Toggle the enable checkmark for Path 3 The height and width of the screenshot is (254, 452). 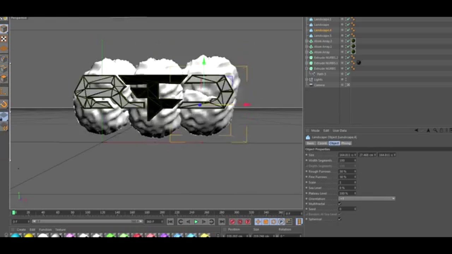(347, 74)
